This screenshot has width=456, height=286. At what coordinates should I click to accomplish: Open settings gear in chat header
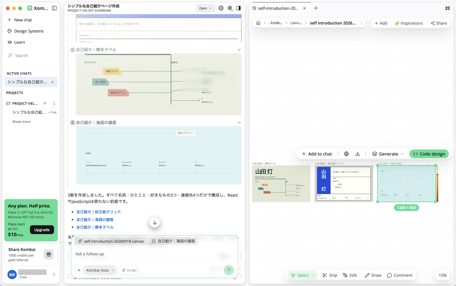point(221,8)
